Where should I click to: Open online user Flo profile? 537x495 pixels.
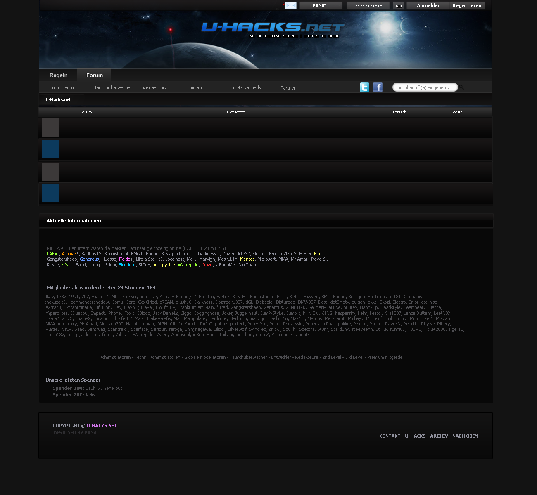pyautogui.click(x=317, y=254)
